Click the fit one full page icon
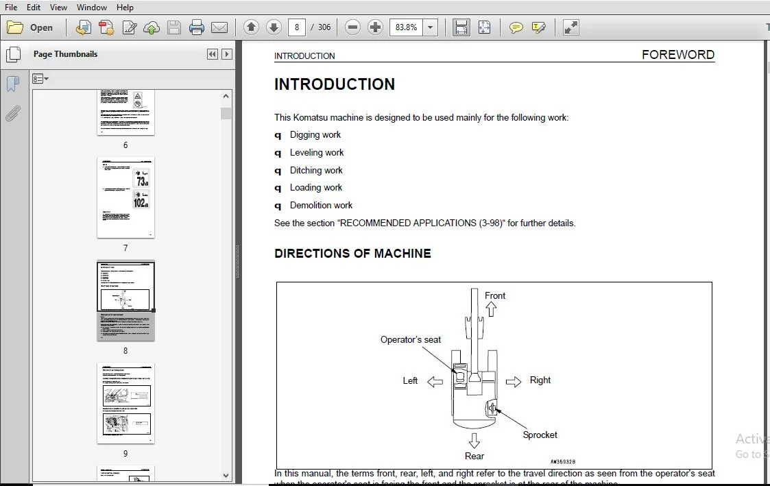 click(484, 27)
